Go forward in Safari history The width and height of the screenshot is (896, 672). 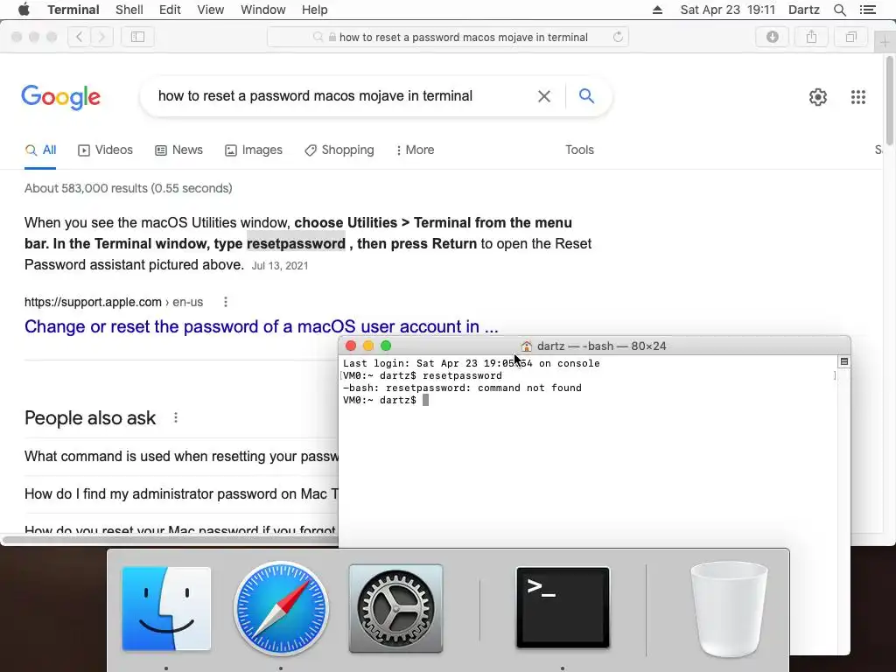(101, 37)
